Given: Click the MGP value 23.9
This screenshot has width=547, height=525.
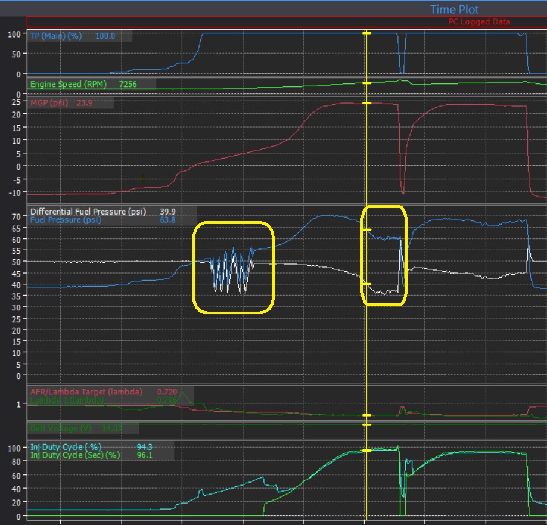Looking at the screenshot, I should [x=85, y=103].
